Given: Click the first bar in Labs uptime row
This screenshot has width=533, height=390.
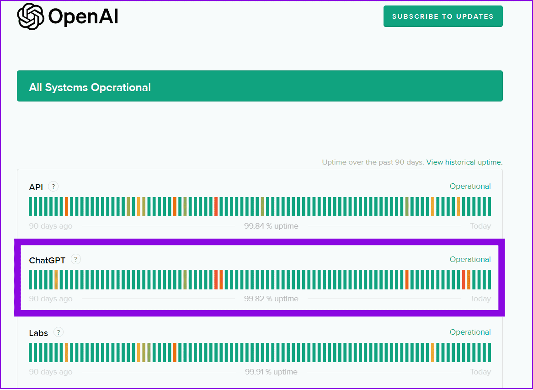Looking at the screenshot, I should tap(30, 352).
